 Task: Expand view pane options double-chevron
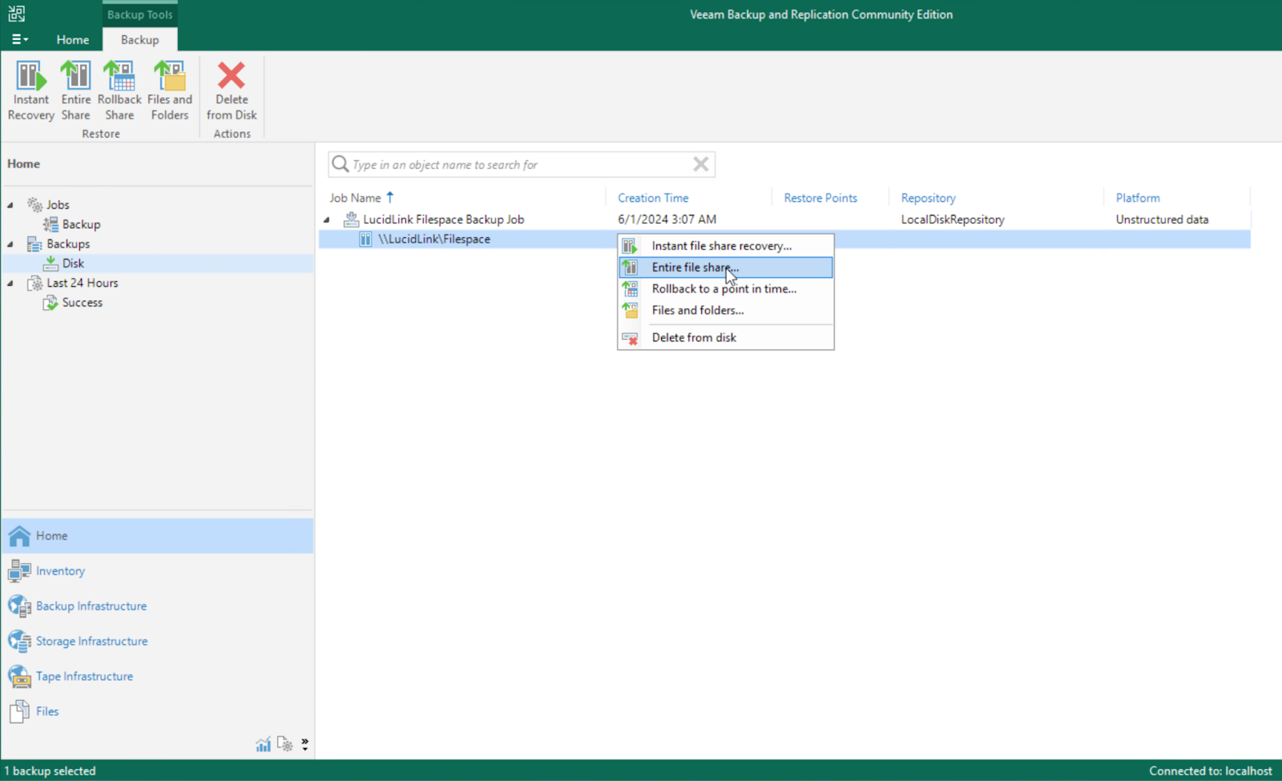tap(305, 745)
